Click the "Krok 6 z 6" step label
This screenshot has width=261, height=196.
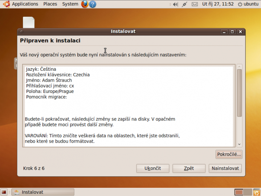[34, 168]
